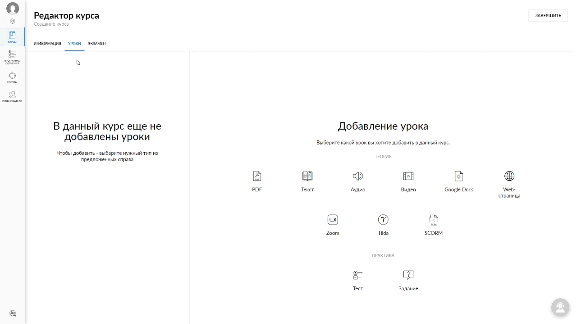Open the Пользователи sidebar section
Screen dimensions: 577x324
12,97
